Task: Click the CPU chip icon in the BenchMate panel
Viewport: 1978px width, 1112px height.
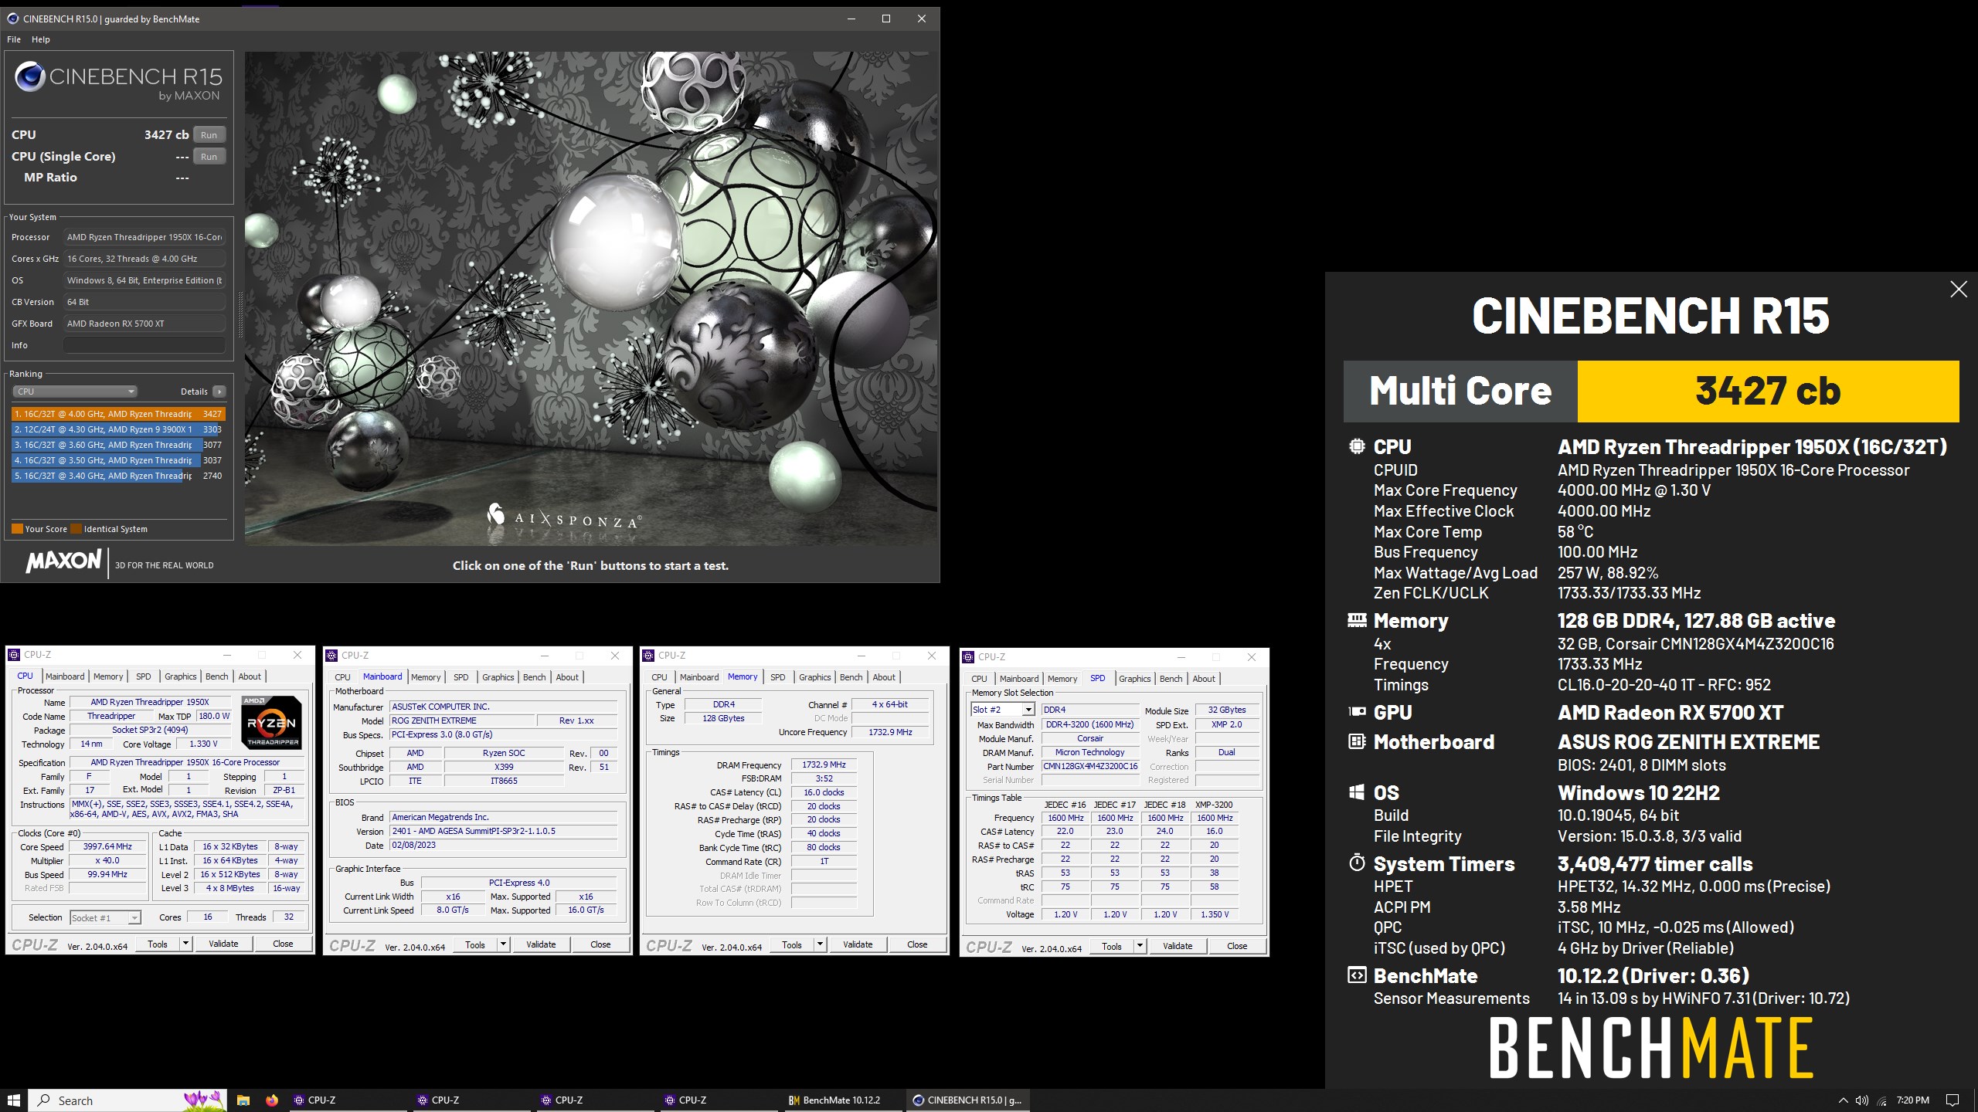Action: (x=1357, y=446)
